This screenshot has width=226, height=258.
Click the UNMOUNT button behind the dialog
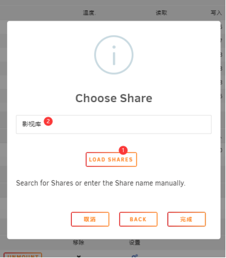tap(23, 255)
